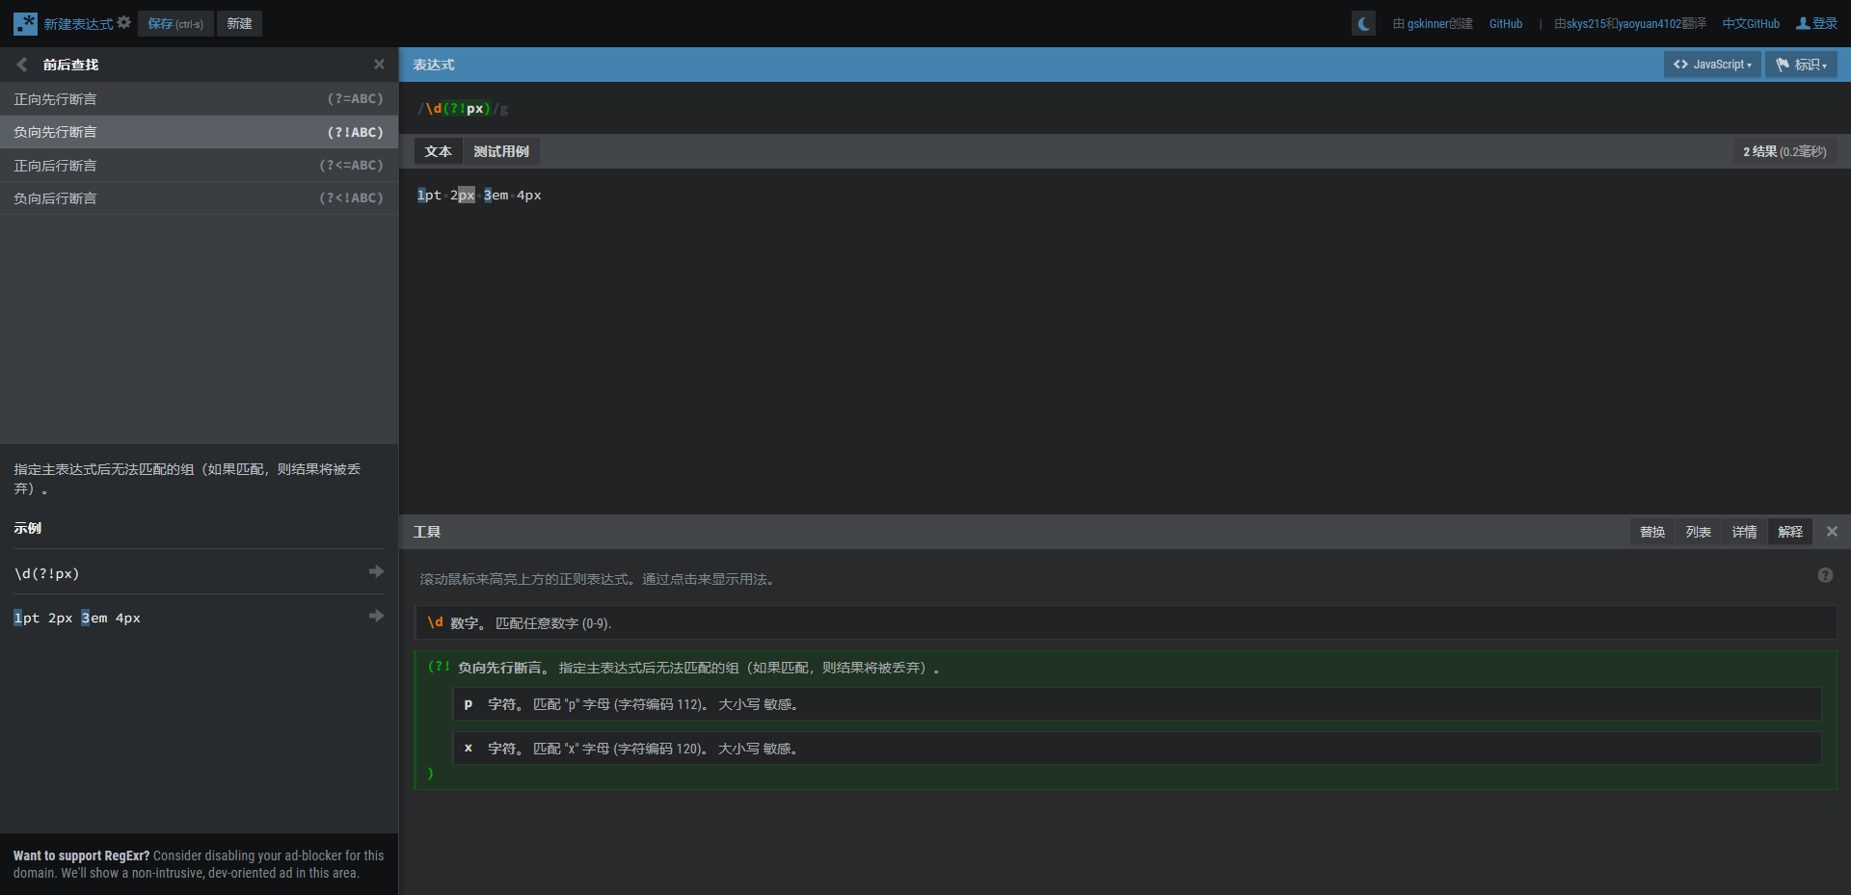The width and height of the screenshot is (1851, 895).
Task: Open the GitHub link
Action: coord(1506,23)
